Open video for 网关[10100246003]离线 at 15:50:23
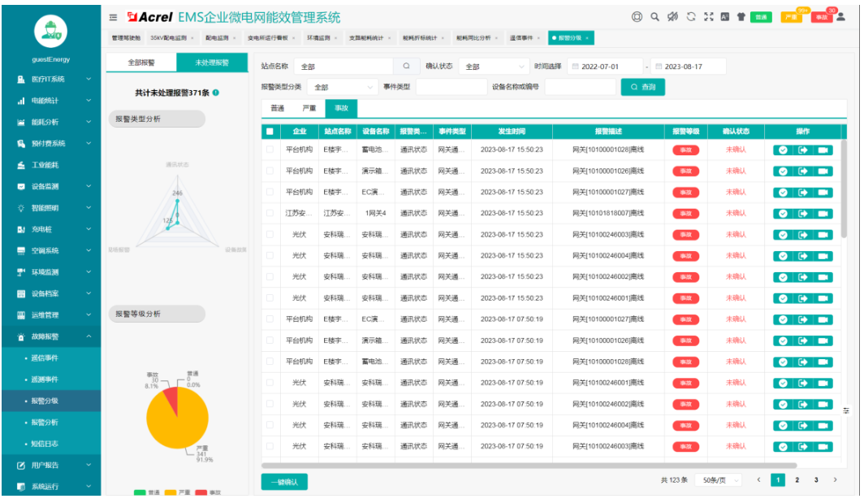The height and width of the screenshot is (503, 864). click(823, 235)
